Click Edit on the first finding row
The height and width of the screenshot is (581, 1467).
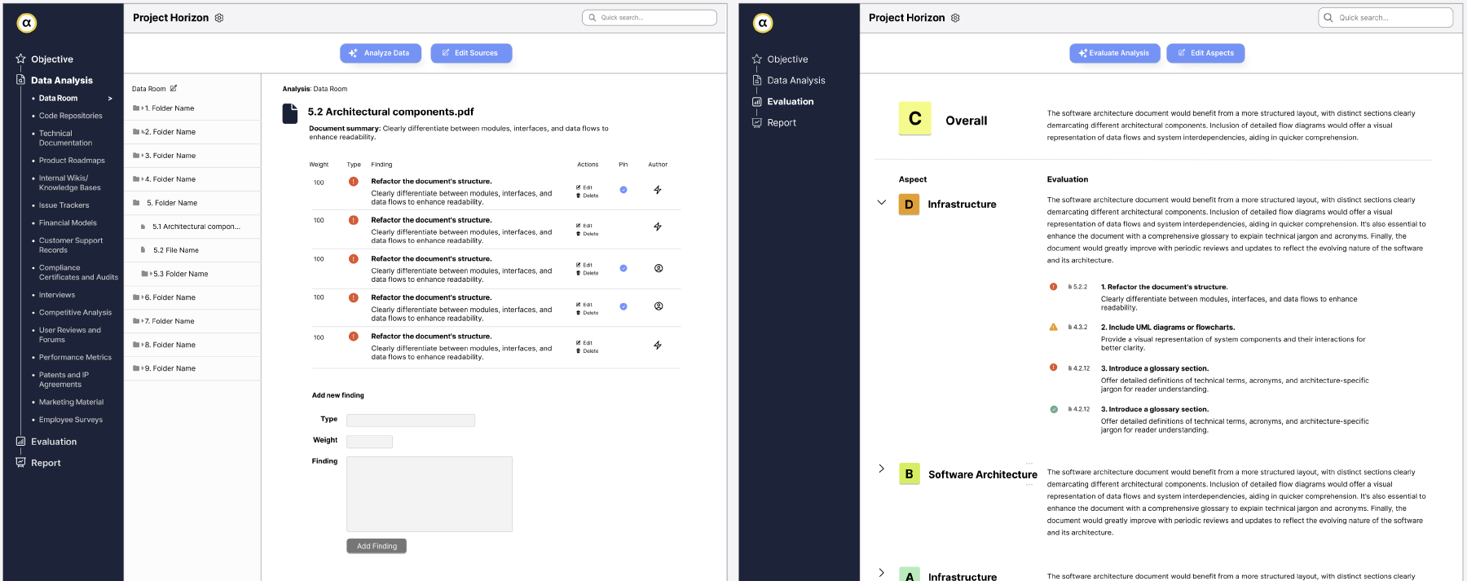tap(584, 187)
